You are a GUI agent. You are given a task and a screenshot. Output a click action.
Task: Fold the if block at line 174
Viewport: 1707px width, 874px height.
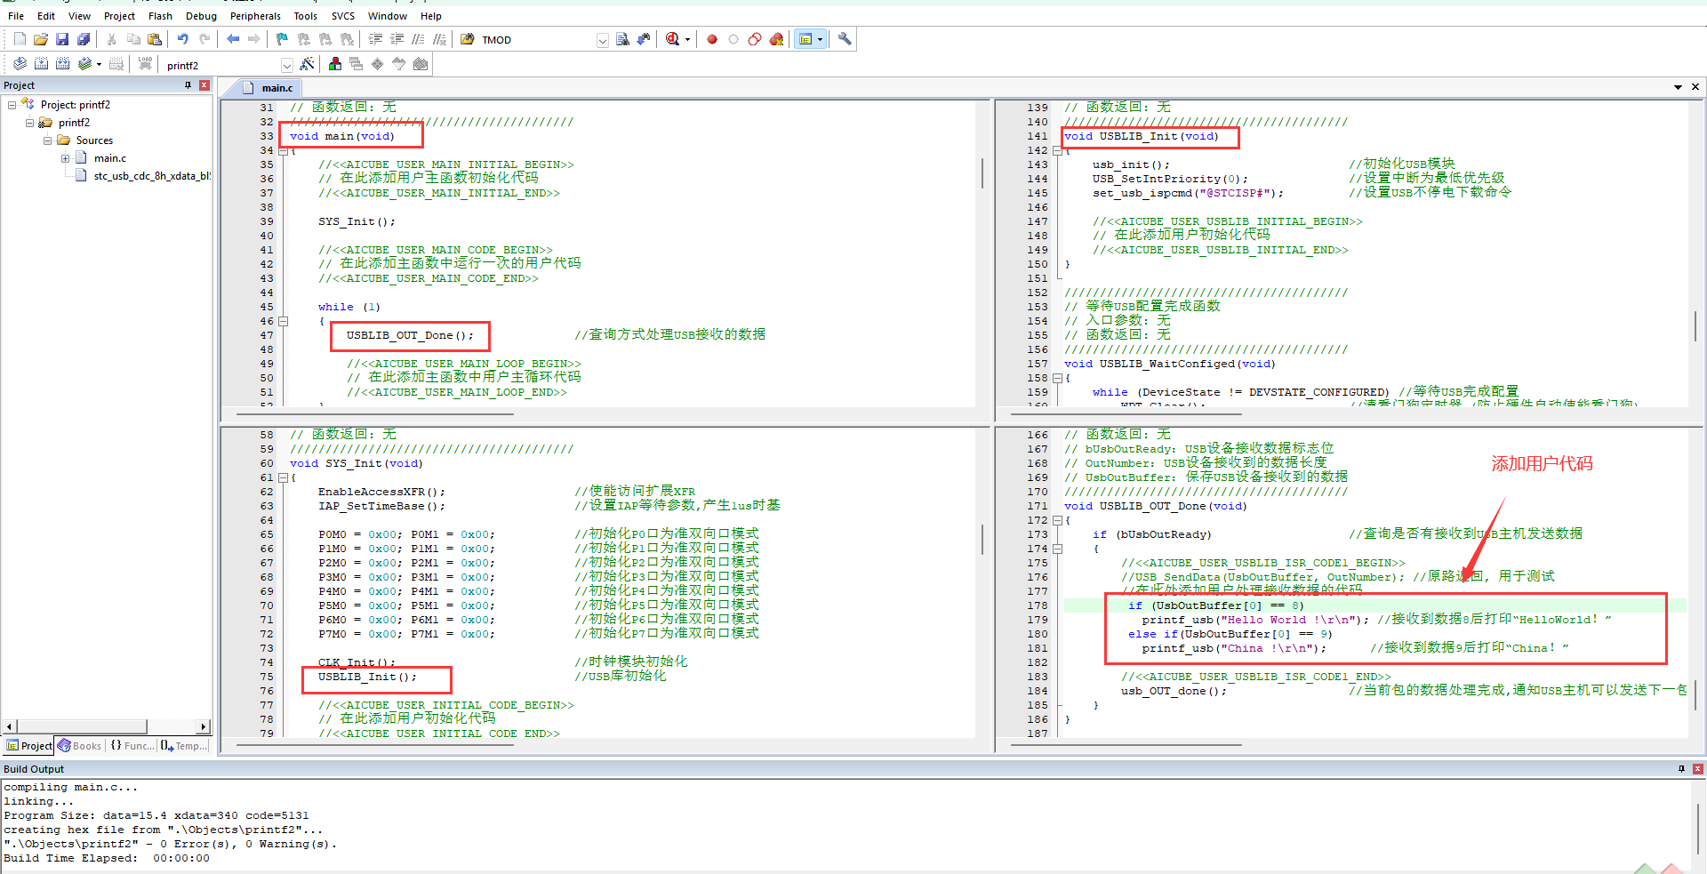1057,549
